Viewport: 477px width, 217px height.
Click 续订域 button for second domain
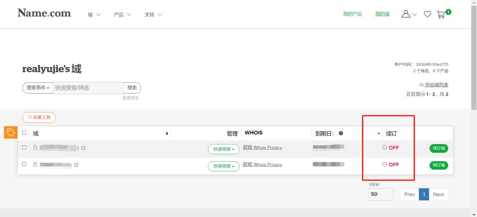pyautogui.click(x=439, y=165)
